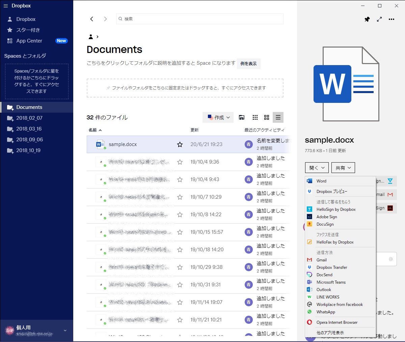Screen dimensions: 405x342
Task: Select DocSend from the menu
Action: 340,275
